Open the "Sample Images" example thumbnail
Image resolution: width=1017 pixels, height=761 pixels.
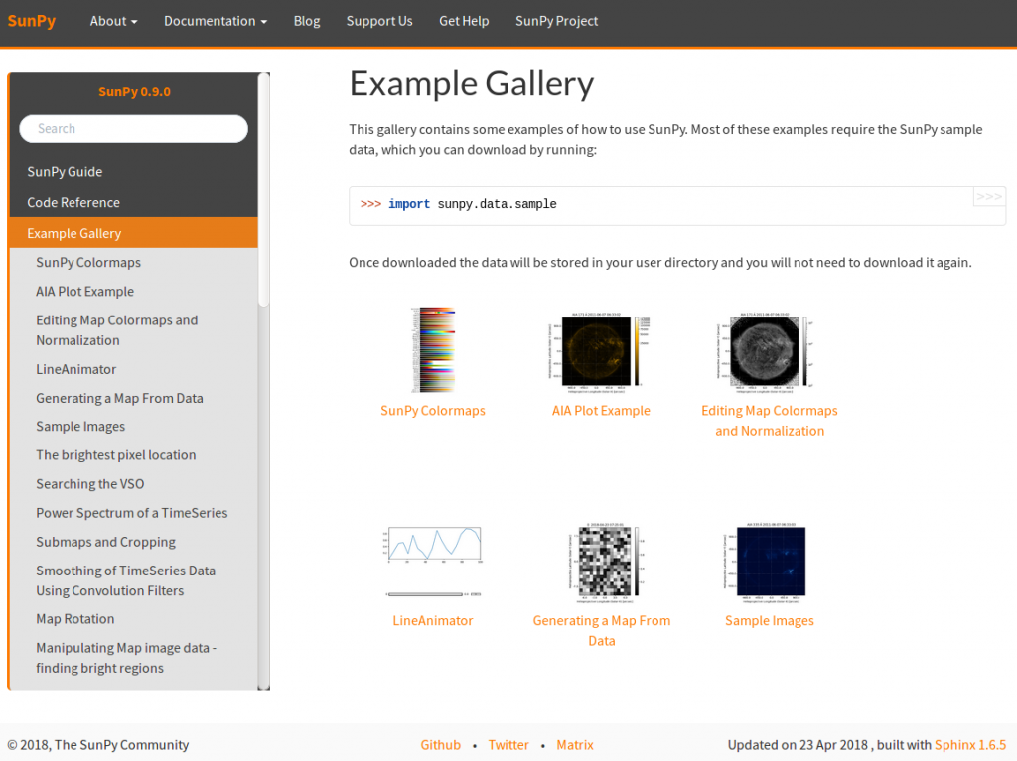(x=769, y=562)
